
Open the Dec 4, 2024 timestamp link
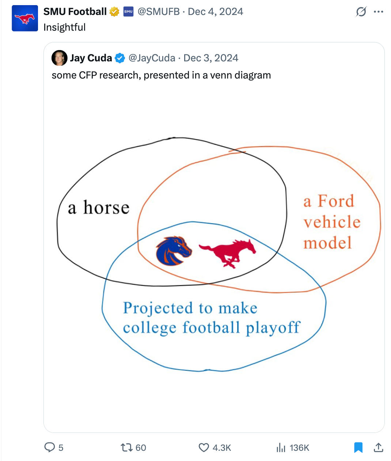[x=215, y=12]
